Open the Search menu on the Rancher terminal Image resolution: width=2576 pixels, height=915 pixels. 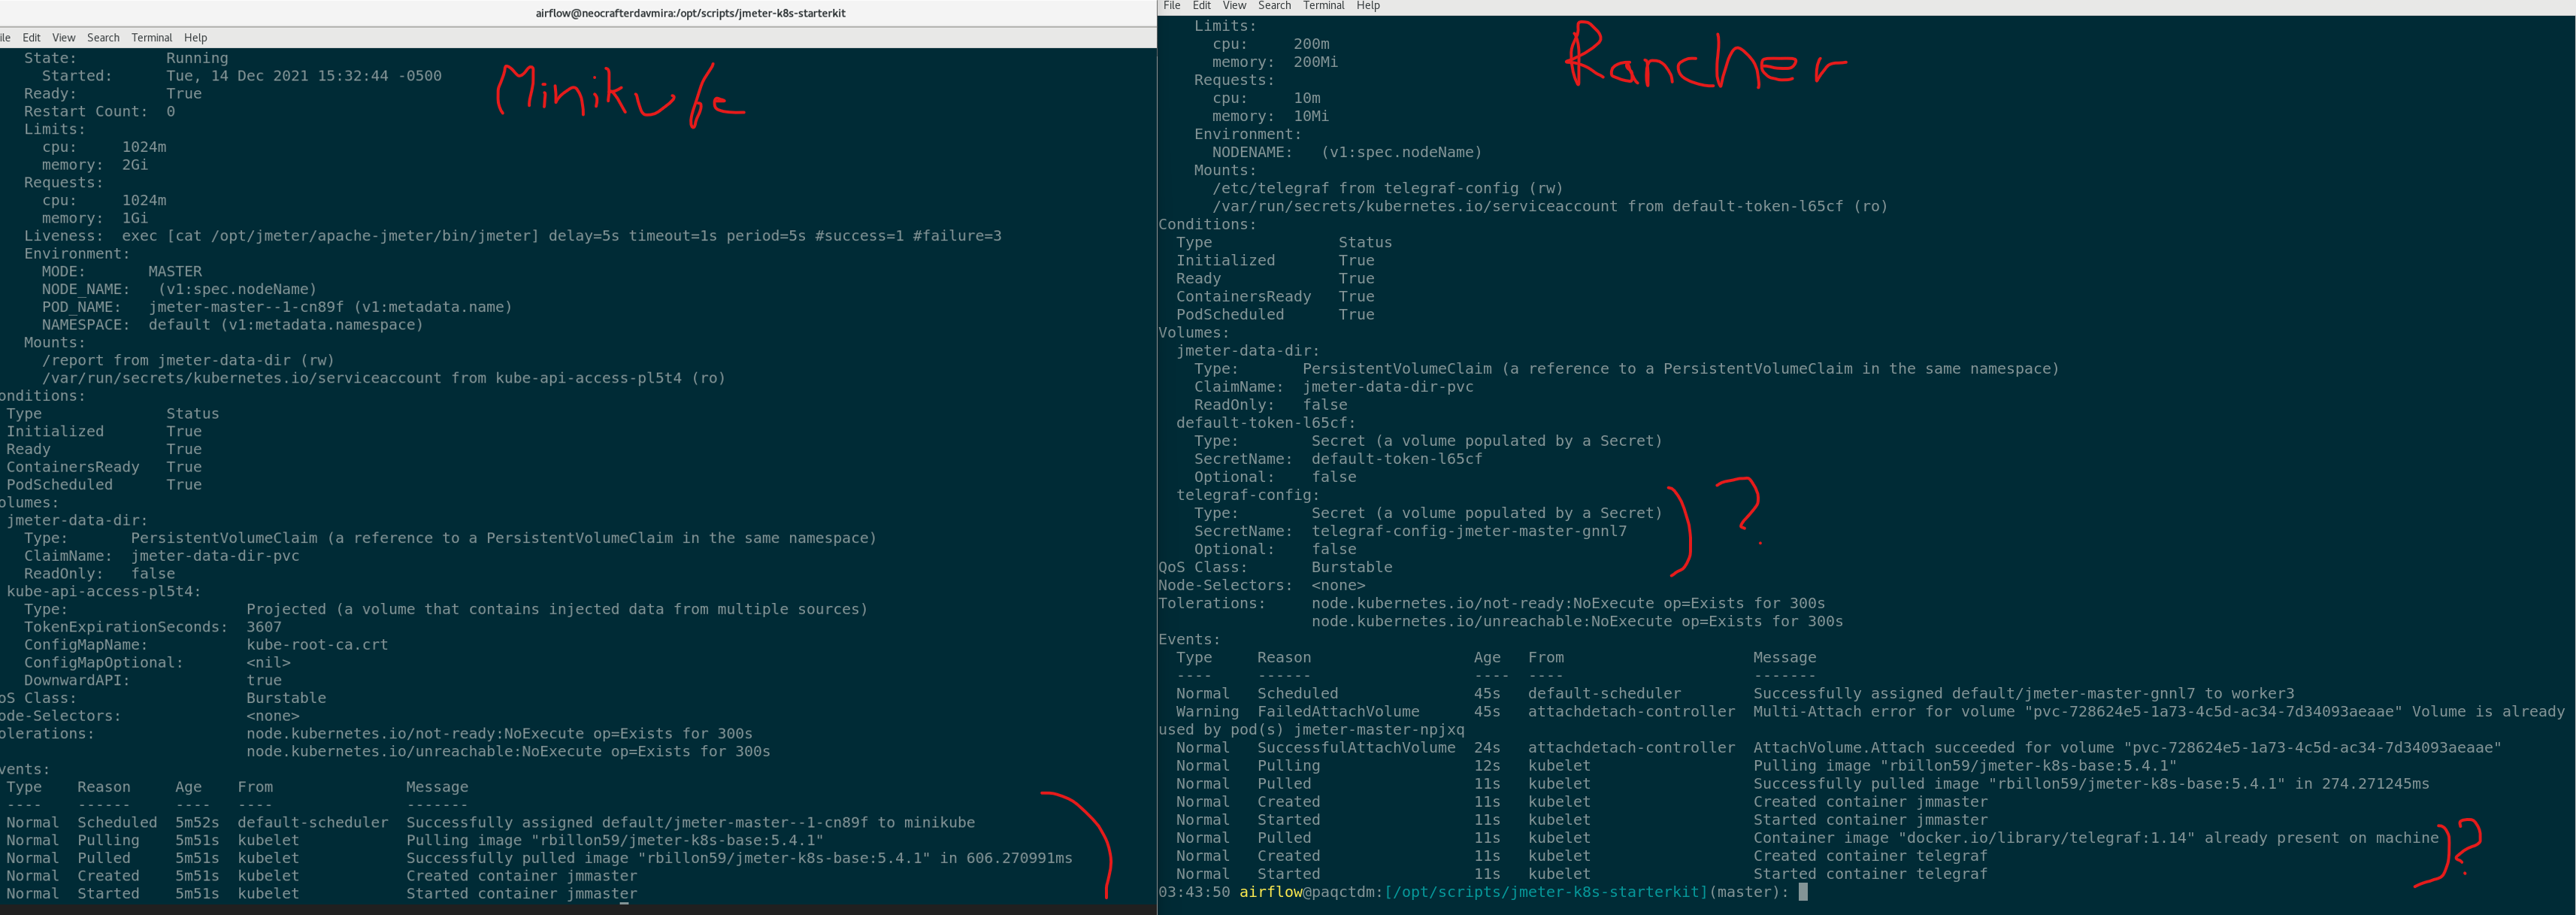click(1274, 5)
